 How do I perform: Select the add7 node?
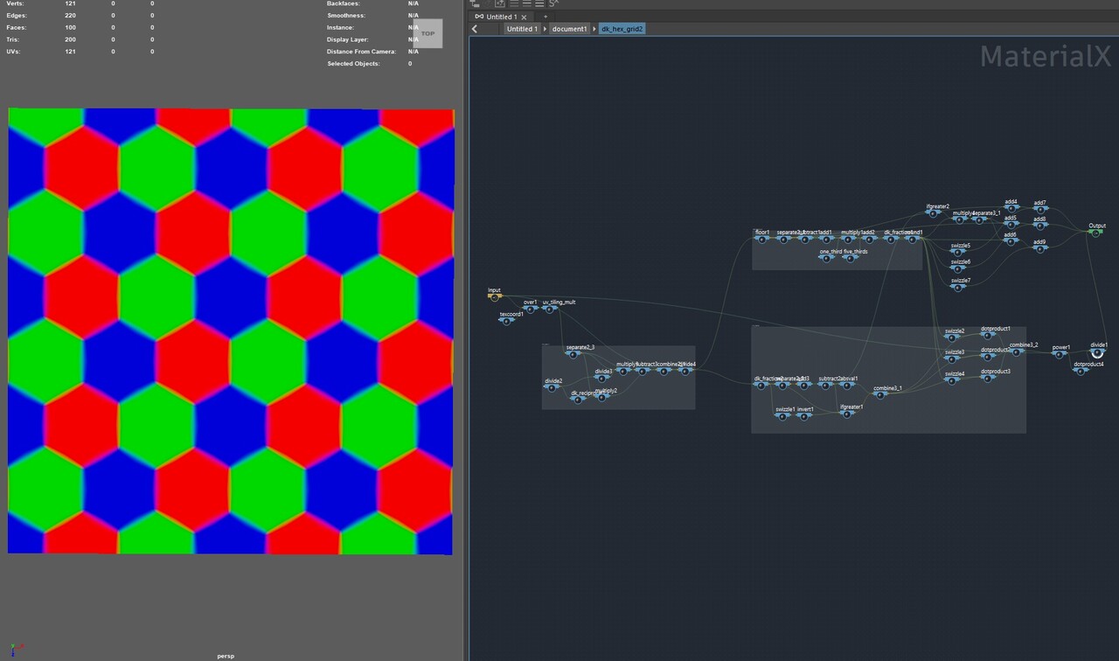point(1039,209)
